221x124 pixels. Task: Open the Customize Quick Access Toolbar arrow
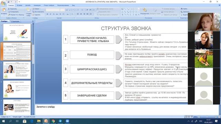point(19,2)
